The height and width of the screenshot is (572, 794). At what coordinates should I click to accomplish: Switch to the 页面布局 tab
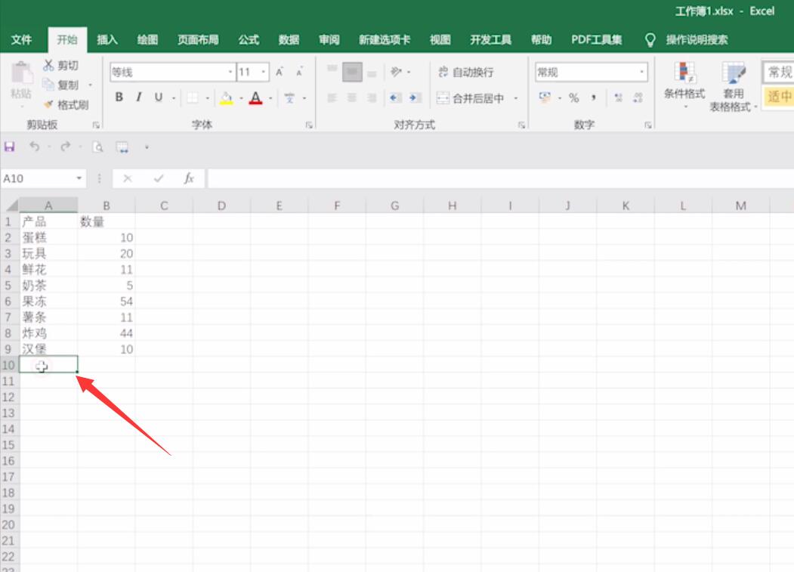pyautogui.click(x=198, y=40)
